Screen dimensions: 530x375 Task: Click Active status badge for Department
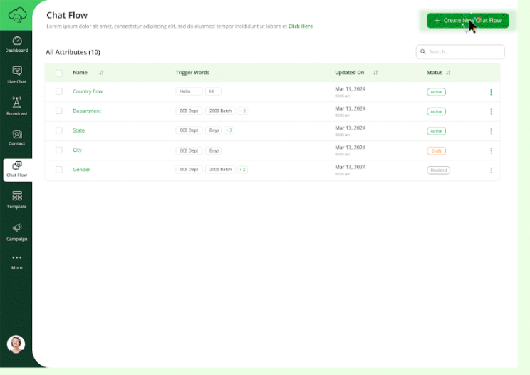[437, 112]
